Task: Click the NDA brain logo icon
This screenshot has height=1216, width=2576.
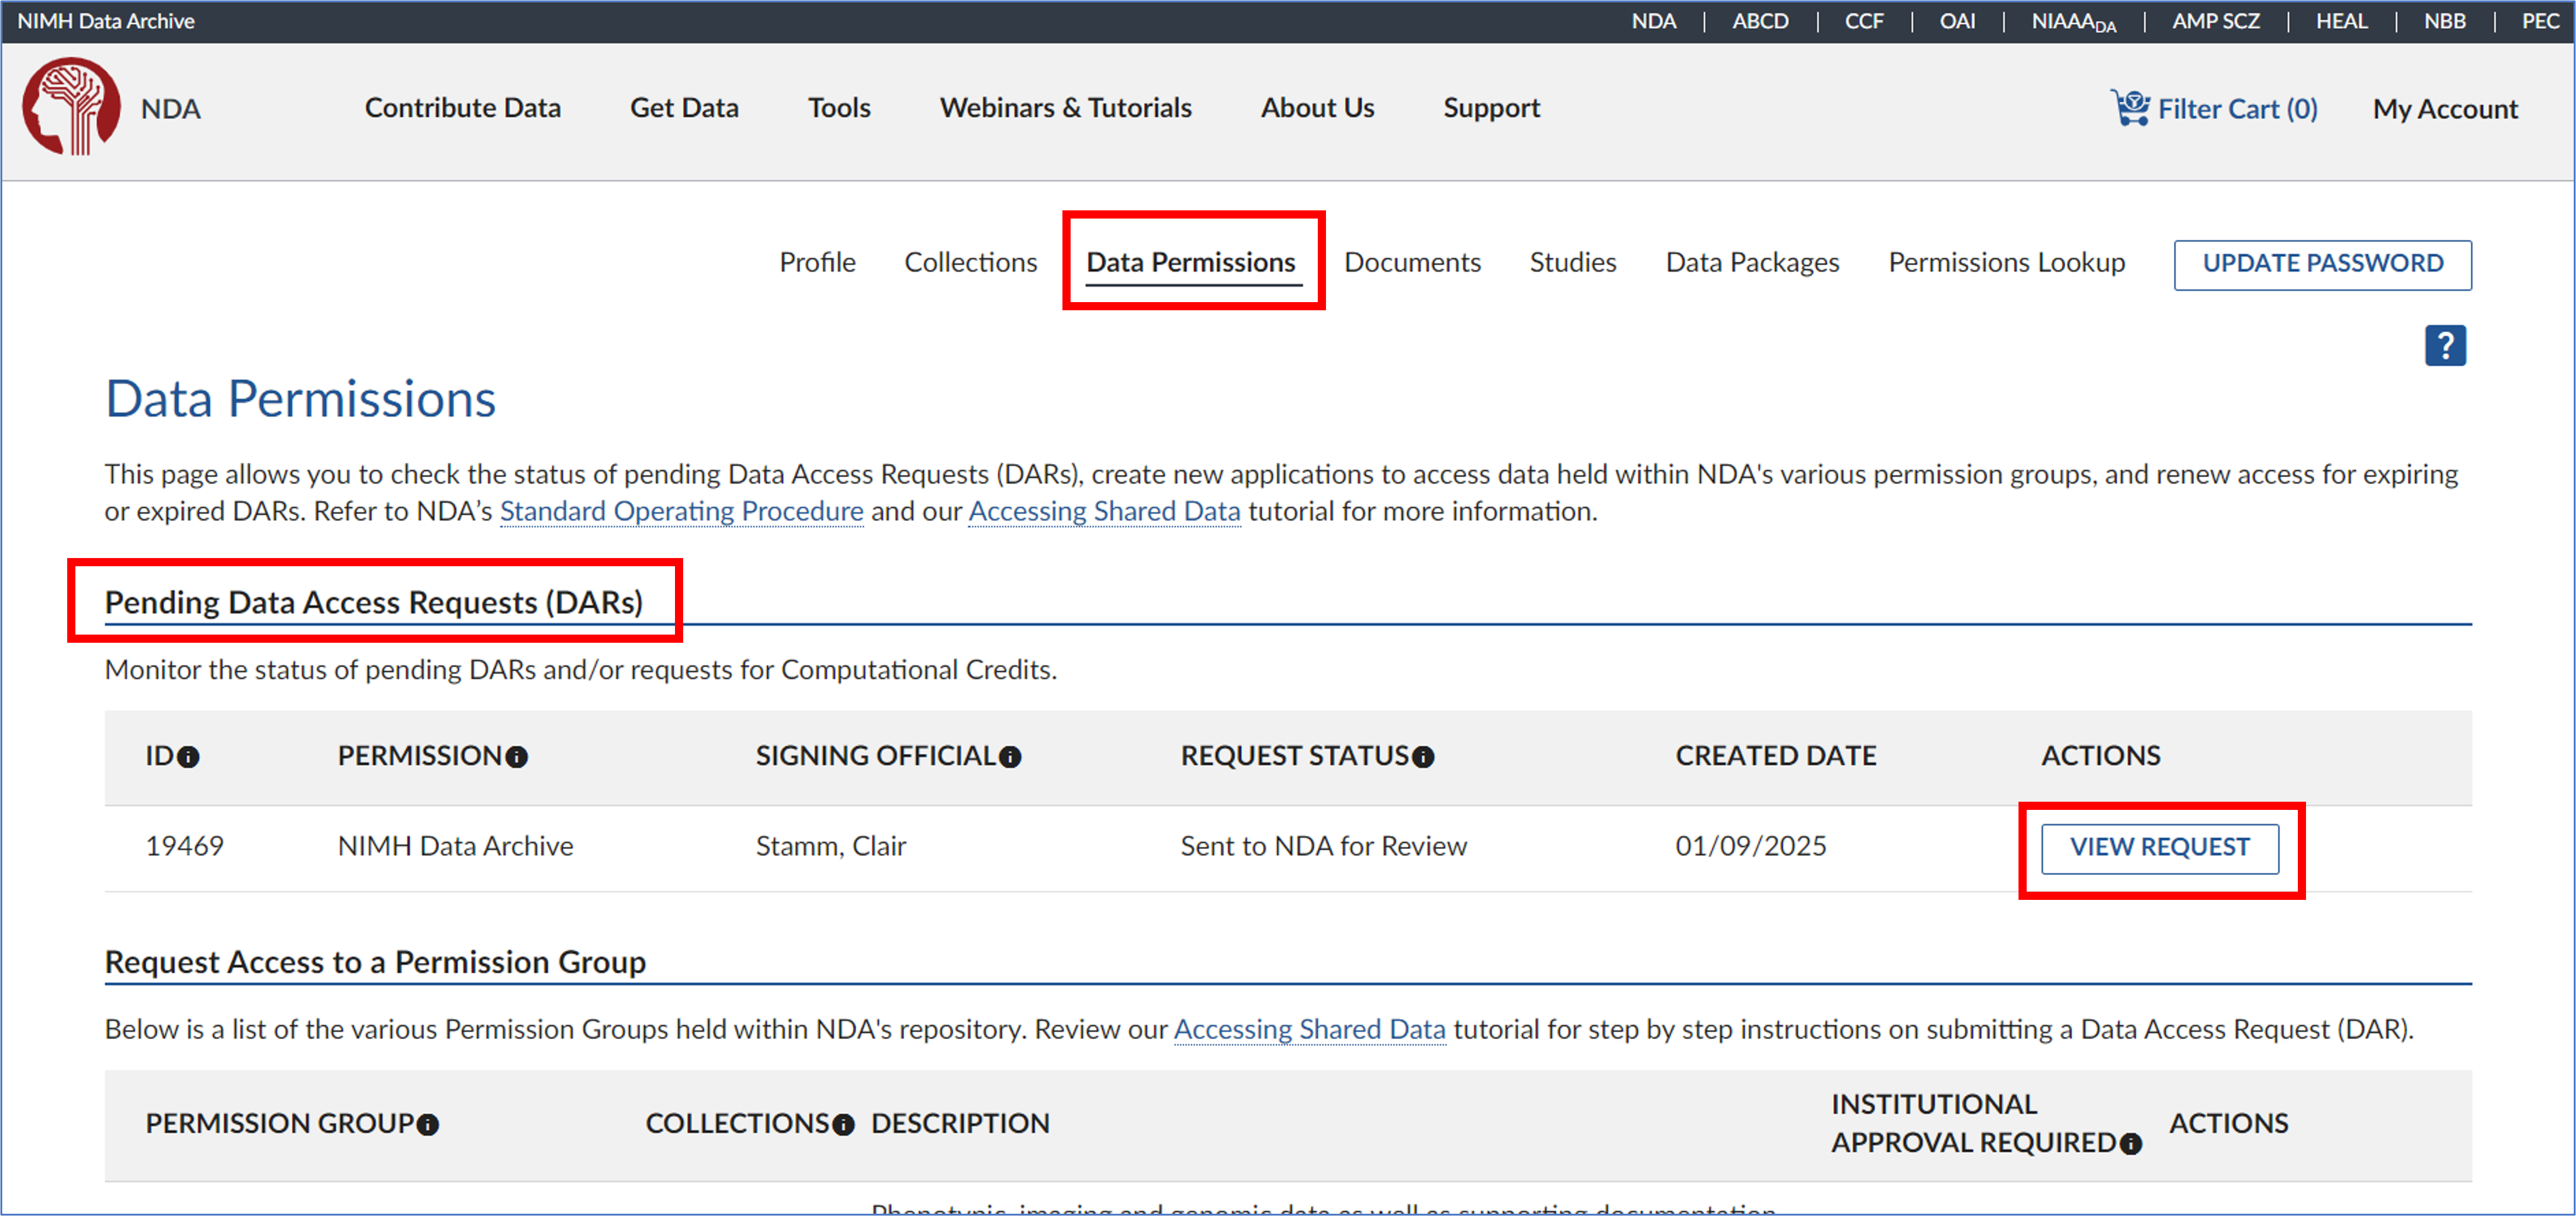Action: click(71, 106)
